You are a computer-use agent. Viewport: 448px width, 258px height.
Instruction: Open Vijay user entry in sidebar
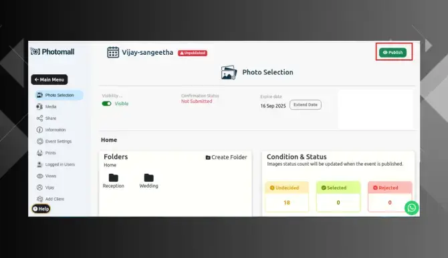[45, 187]
